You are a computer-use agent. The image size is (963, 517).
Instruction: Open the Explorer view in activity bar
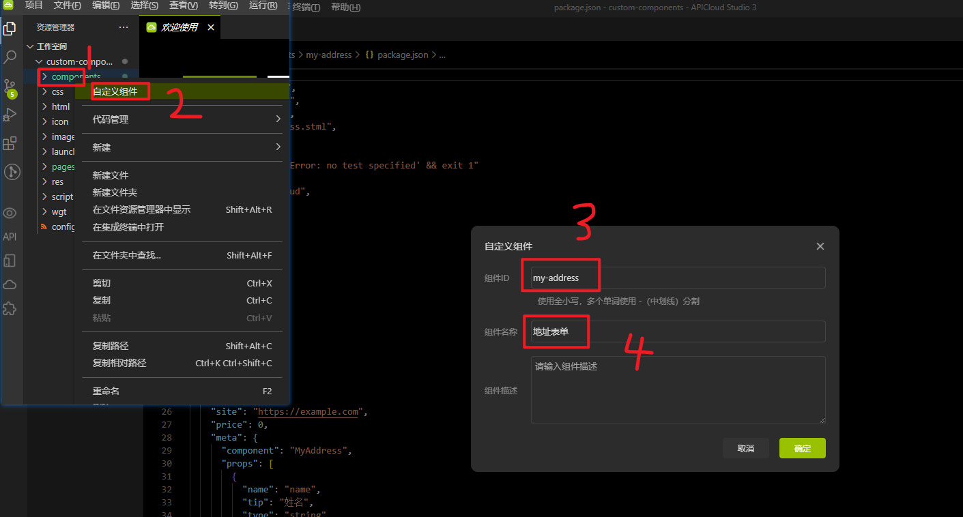[10, 29]
